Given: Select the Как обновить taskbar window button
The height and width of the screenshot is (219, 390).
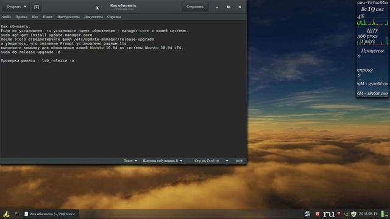Looking at the screenshot, I should [x=51, y=214].
